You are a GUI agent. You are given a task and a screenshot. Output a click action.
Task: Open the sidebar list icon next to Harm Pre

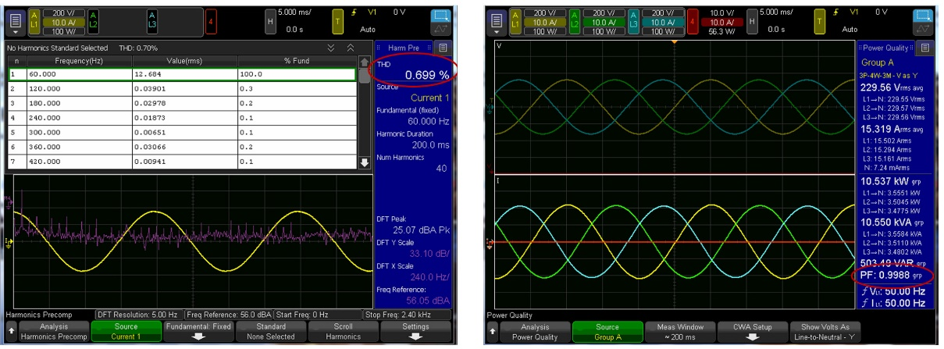(x=443, y=48)
